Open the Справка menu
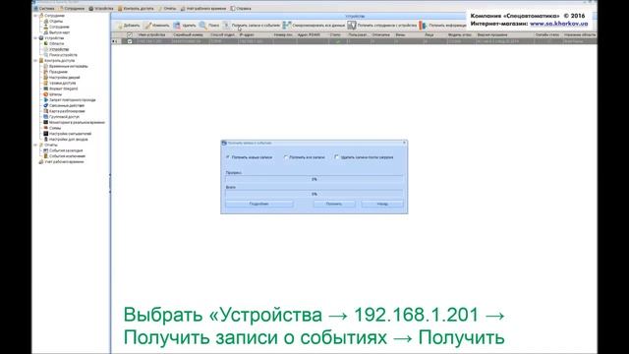Image resolution: width=629 pixels, height=354 pixels. pos(241,9)
